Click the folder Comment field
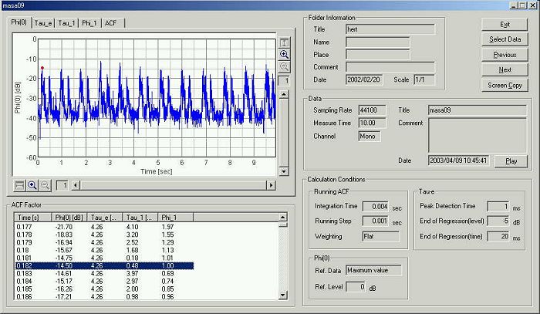This screenshot has height=314, width=540. (390, 67)
